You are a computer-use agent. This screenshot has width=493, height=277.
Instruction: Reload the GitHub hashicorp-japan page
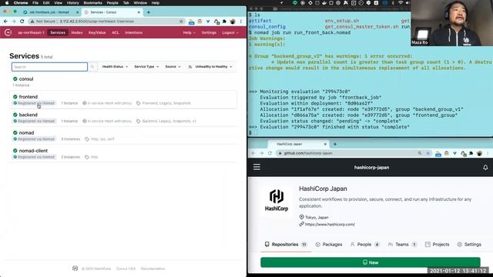pos(270,153)
